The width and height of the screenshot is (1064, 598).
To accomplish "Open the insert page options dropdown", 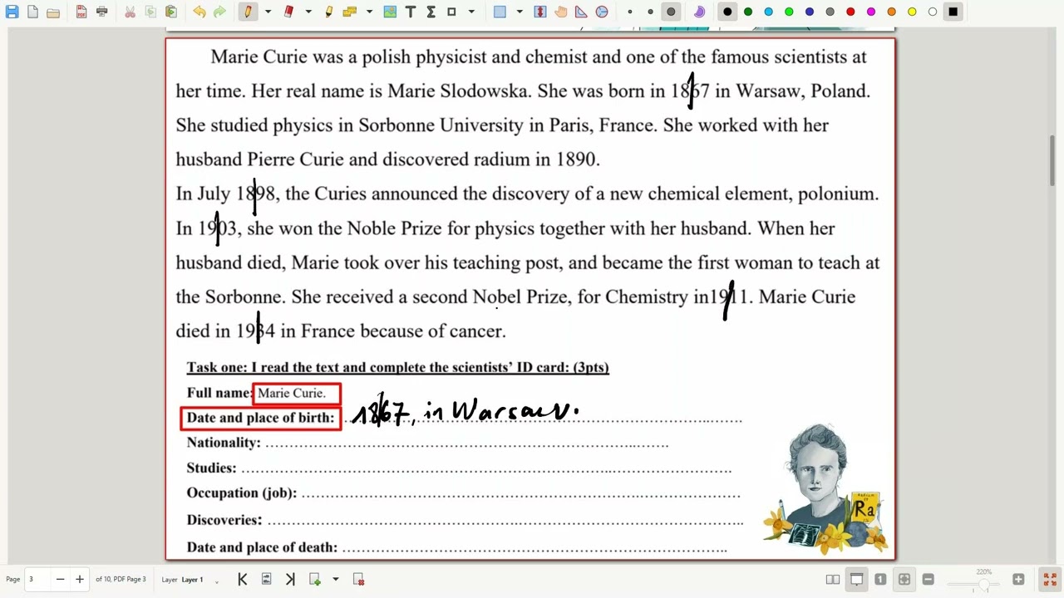I will click(335, 579).
